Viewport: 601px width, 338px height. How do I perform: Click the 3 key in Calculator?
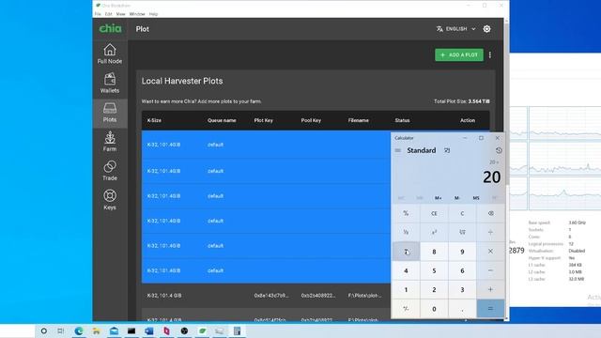[462, 290]
